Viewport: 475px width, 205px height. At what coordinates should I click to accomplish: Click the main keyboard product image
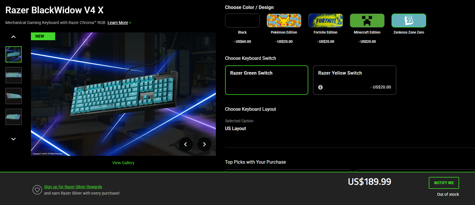tap(123, 94)
